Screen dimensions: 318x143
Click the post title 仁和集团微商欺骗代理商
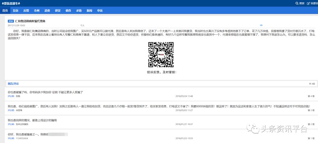point(30,21)
